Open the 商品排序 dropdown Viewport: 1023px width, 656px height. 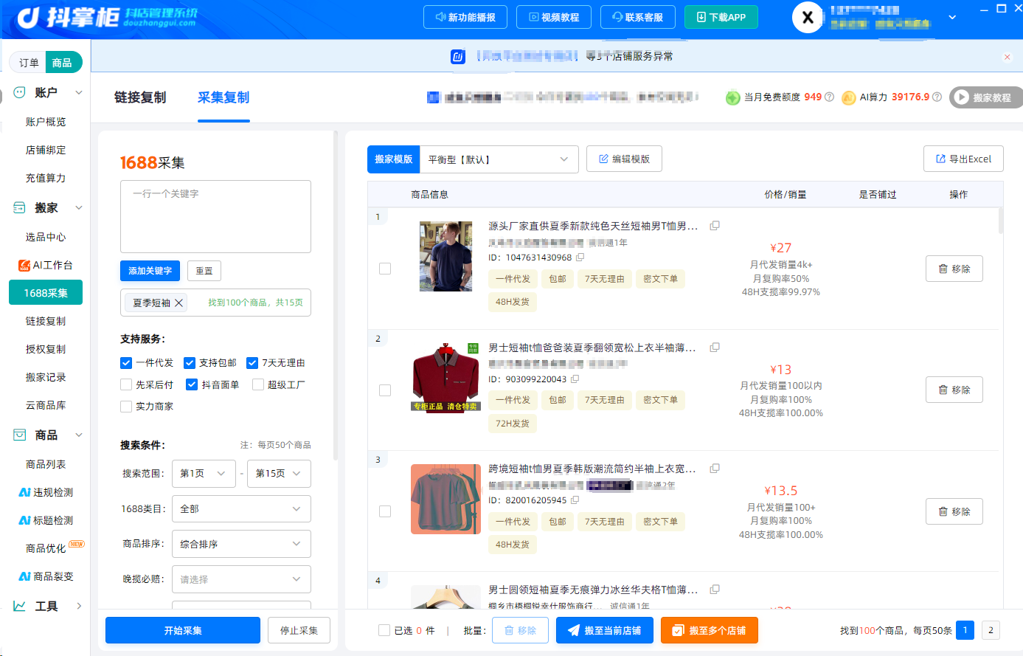pos(241,545)
